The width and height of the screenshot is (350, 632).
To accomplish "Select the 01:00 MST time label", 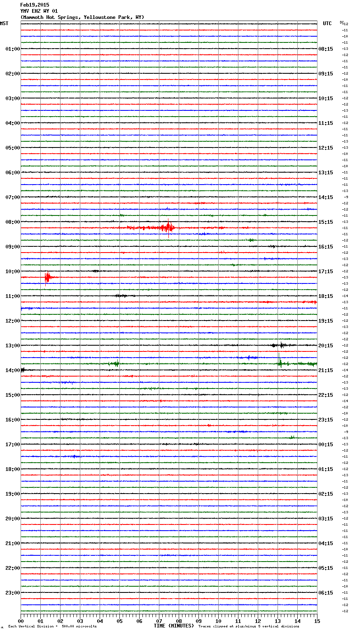I will (13, 49).
